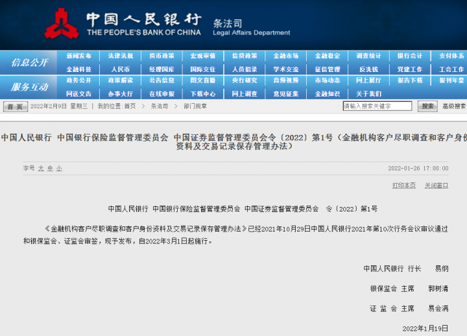Select 网上调查 navigation link
This screenshot has width=467, height=336.
245,94
